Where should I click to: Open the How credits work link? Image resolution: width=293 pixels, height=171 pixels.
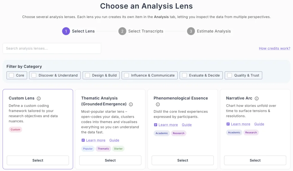point(274,48)
